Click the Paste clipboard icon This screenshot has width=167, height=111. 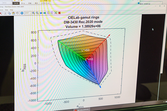coord(13,13)
